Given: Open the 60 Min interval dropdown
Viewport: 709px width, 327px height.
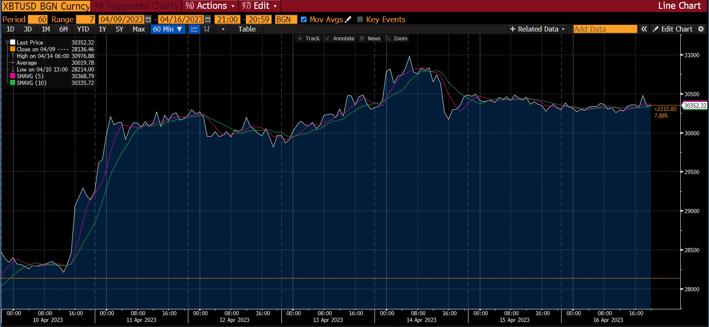Looking at the screenshot, I should (168, 29).
